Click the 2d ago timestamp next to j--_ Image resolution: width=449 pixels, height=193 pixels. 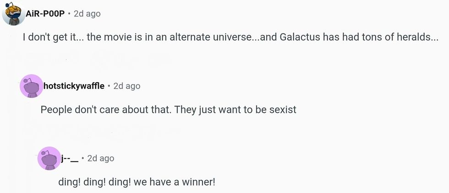(101, 158)
